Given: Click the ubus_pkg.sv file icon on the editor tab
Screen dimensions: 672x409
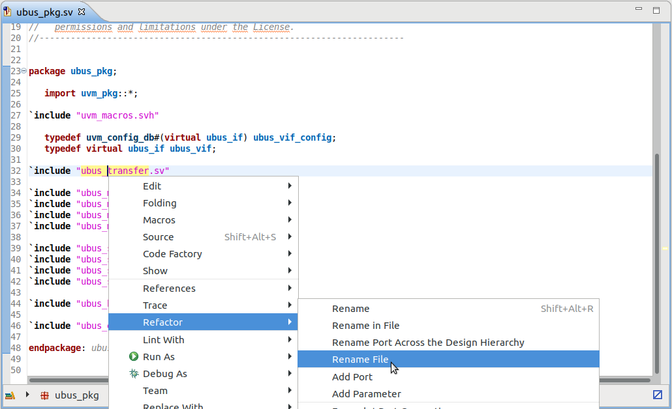Looking at the screenshot, I should coord(7,10).
